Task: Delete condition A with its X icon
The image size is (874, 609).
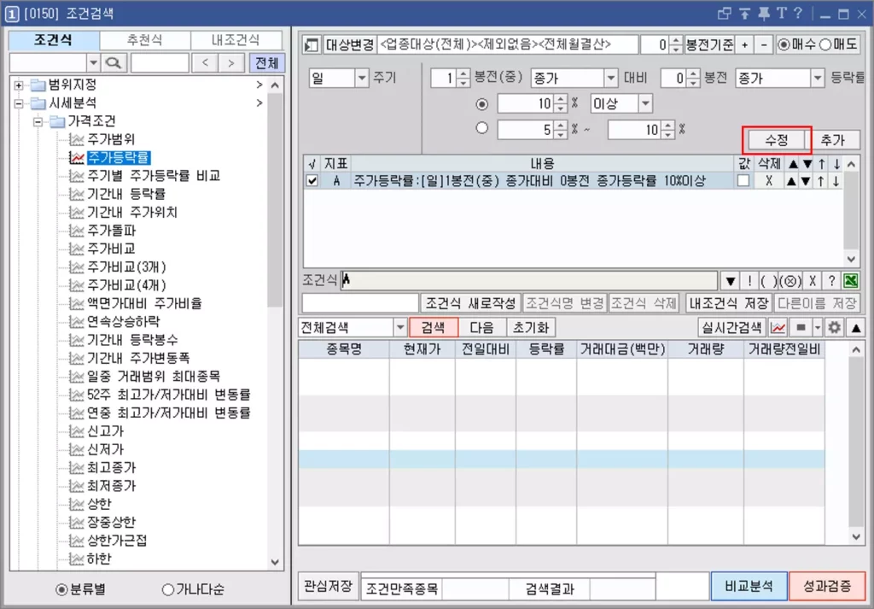Action: click(769, 181)
